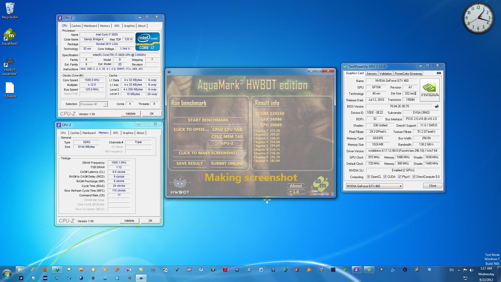
Task: Click the GPU-Z camera screenshot icon
Action: [x=439, y=73]
